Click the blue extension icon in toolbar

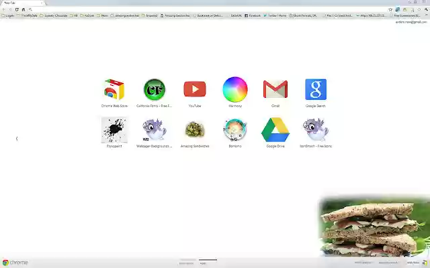397,9
